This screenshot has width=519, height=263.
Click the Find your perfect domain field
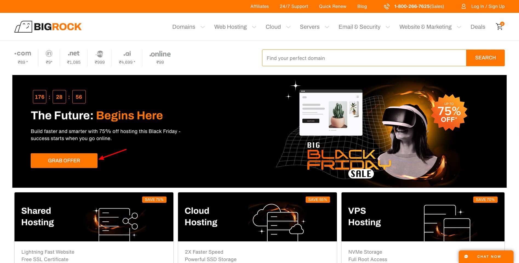click(364, 58)
